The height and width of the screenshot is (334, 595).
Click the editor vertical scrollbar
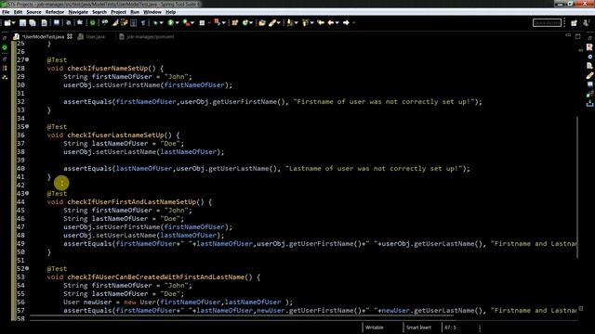pos(577,187)
